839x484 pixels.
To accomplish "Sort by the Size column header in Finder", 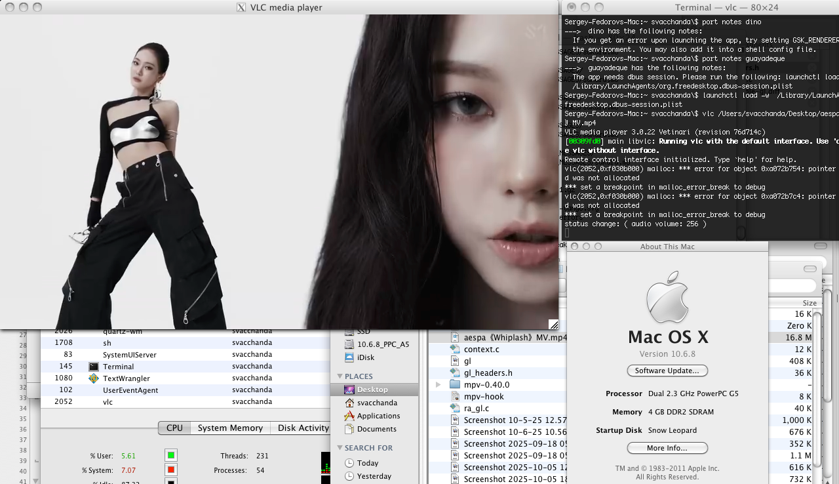I will pyautogui.click(x=810, y=303).
